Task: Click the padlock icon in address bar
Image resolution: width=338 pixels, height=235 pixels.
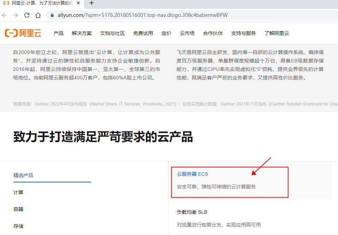Action: pos(52,15)
